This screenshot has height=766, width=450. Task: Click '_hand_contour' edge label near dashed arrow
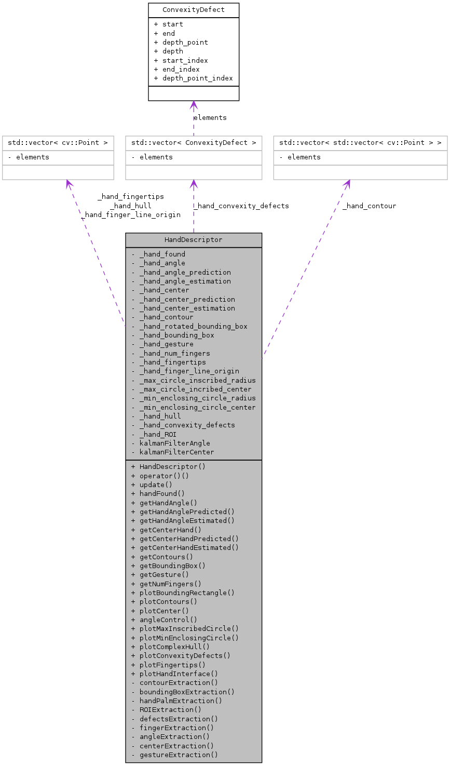pos(369,206)
